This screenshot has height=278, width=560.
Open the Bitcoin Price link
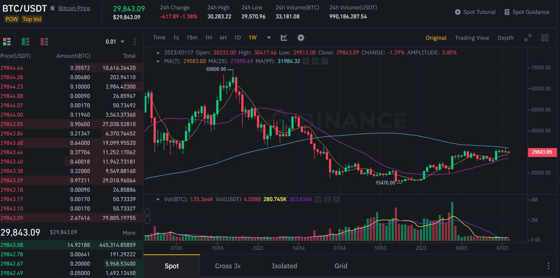click(74, 8)
